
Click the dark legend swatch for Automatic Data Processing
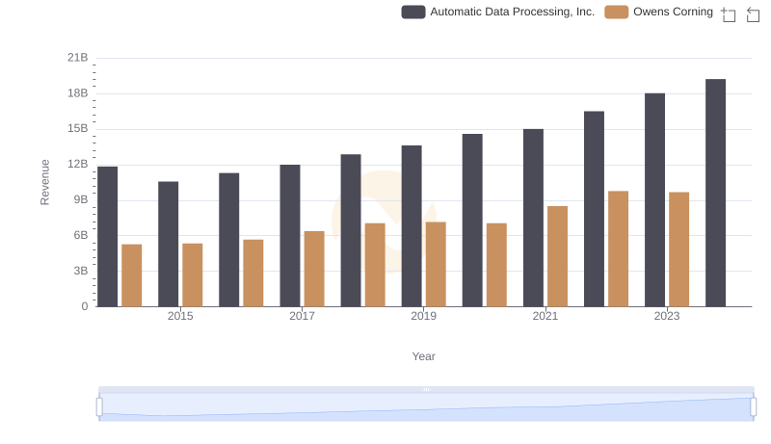tap(413, 12)
